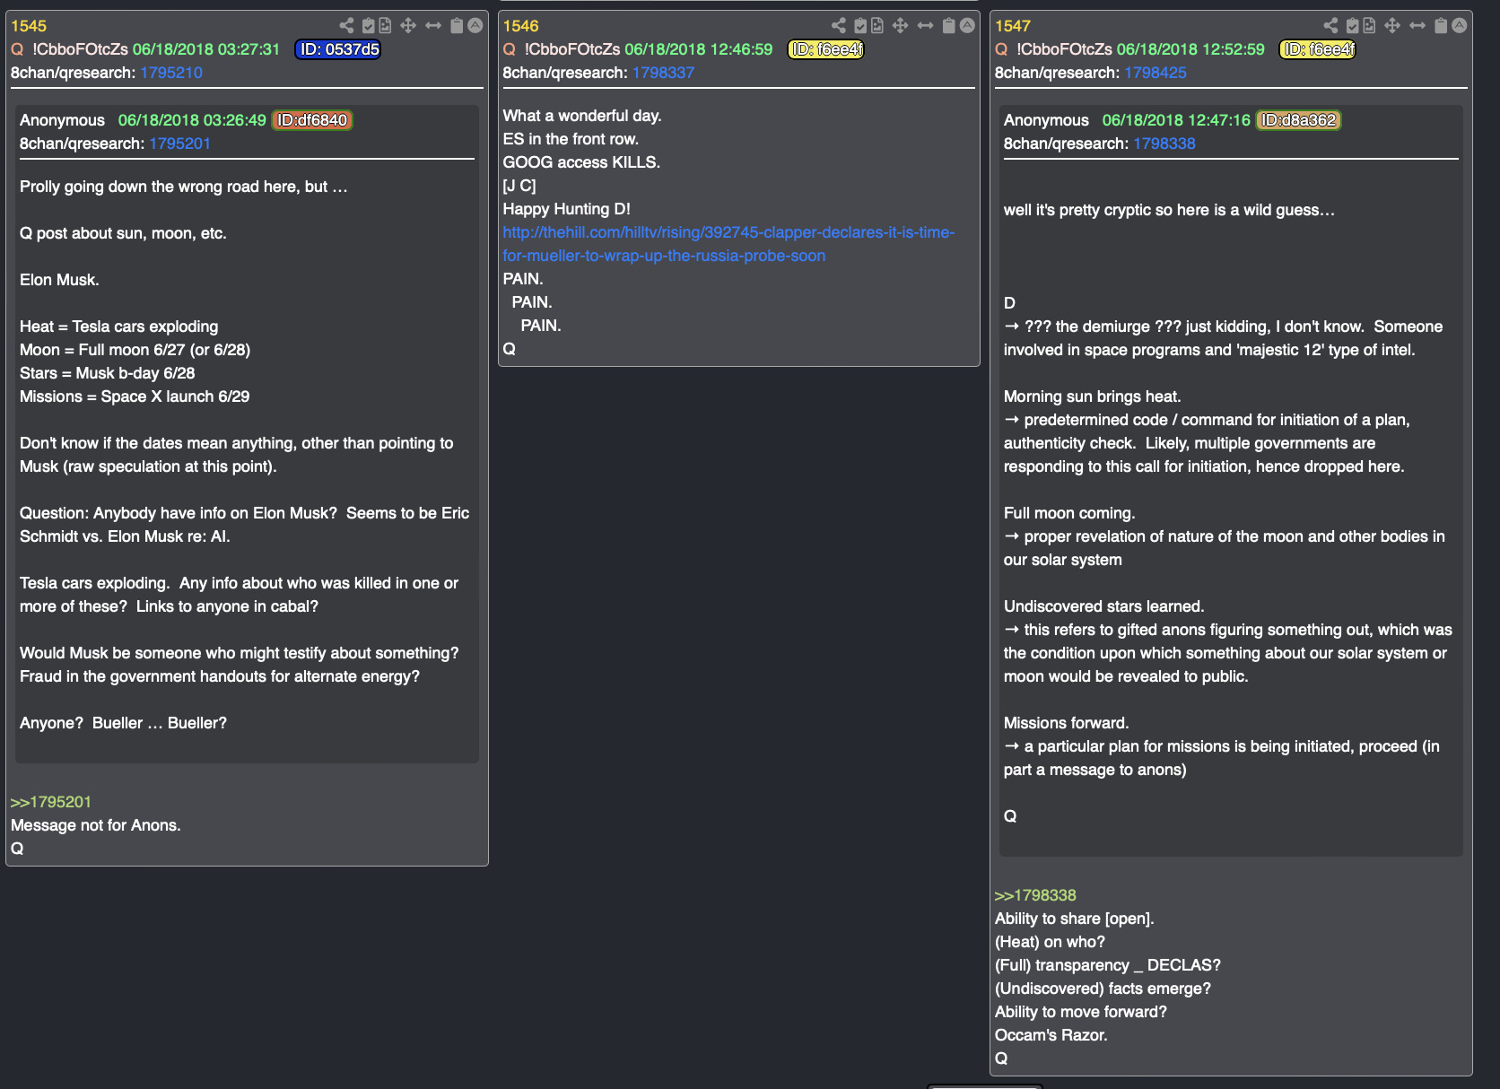Open qresearch link 1795201 in quoted post
The image size is (1500, 1089).
[180, 144]
